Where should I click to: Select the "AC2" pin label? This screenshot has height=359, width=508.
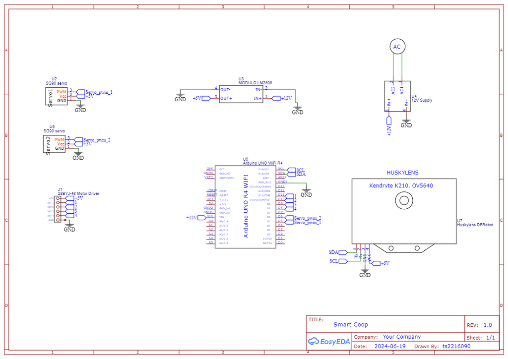(393, 90)
